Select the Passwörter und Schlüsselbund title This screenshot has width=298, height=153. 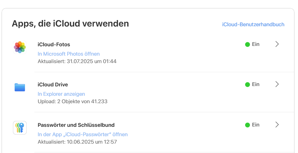pos(76,125)
